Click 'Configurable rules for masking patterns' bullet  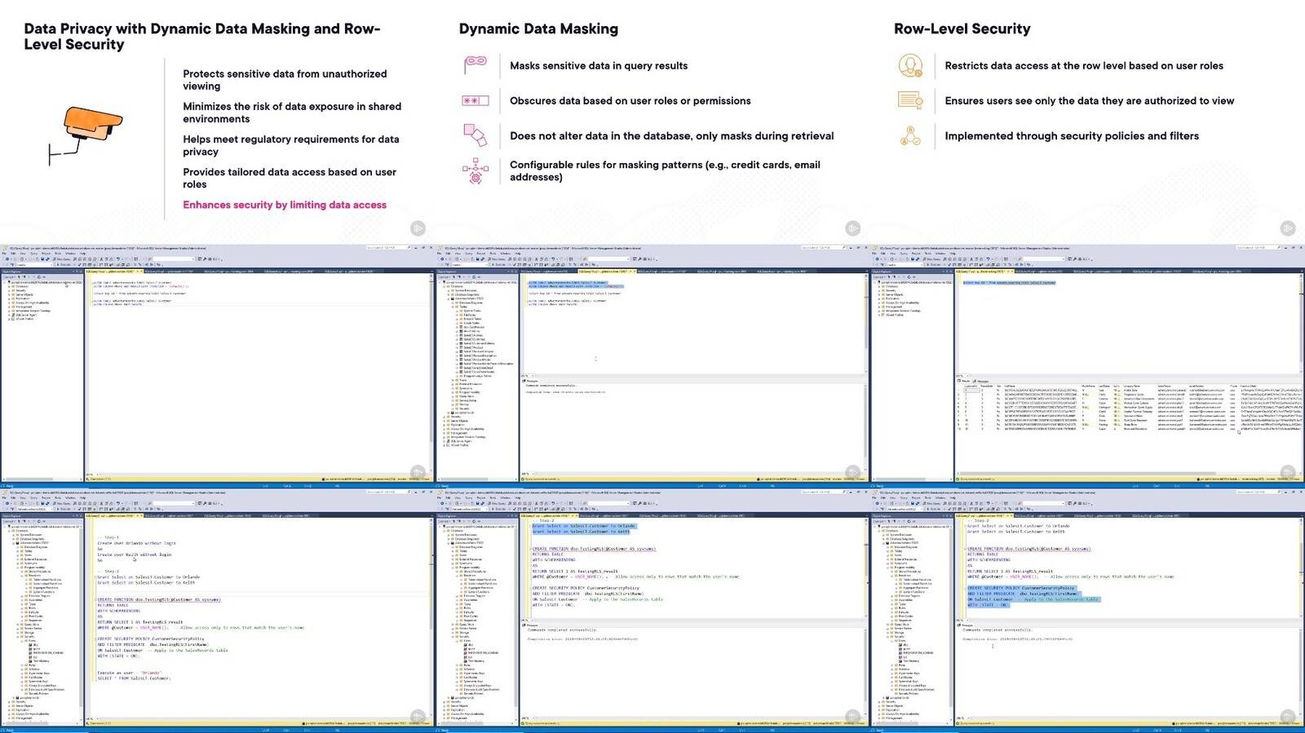[666, 170]
